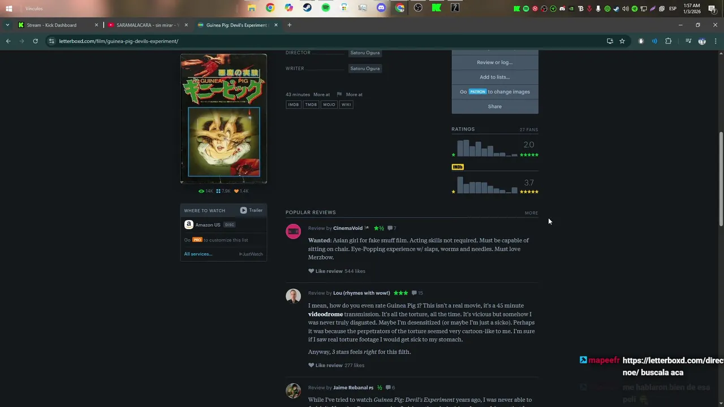This screenshot has width=724, height=407.
Task: Open the tab search dropdown arrow
Action: [x=7, y=25]
